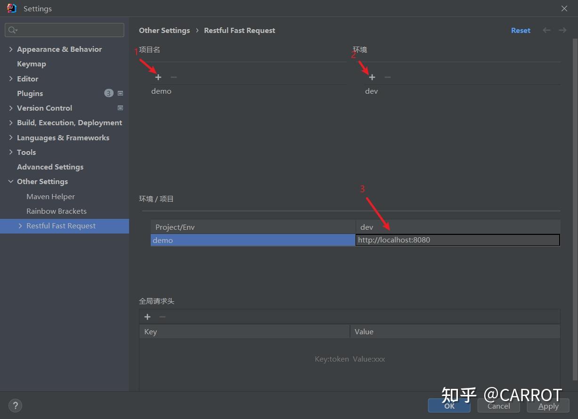Collapse the Other Settings section
This screenshot has height=419, width=578.
[x=10, y=181]
